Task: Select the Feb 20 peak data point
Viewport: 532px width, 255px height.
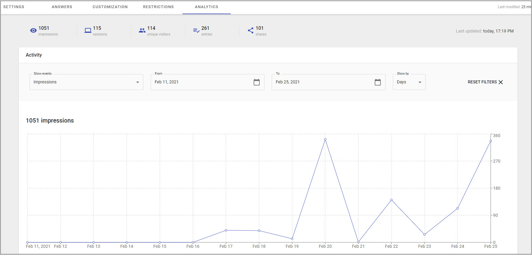Action: pos(325,139)
